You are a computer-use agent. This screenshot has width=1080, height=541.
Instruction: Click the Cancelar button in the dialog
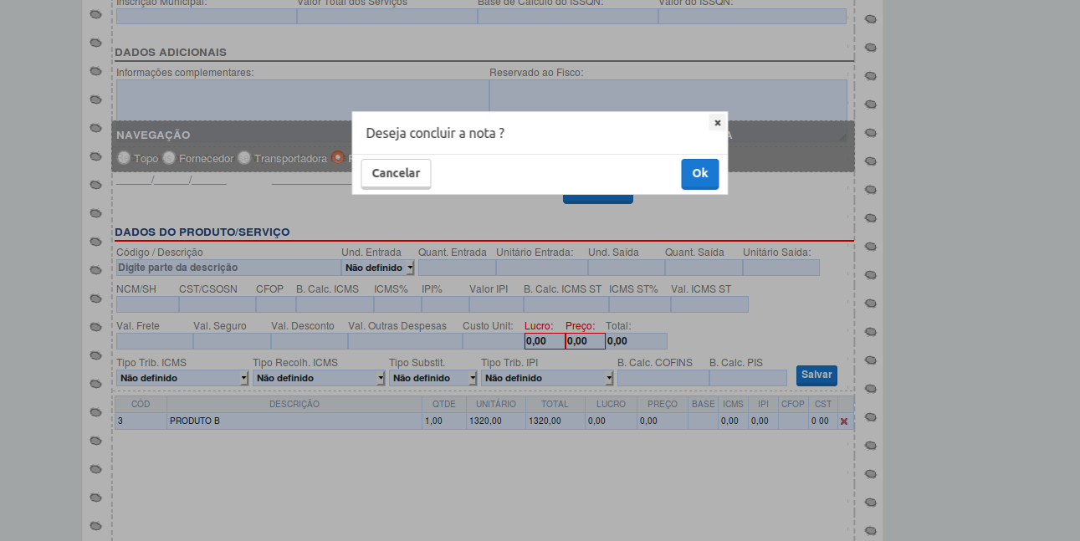point(396,173)
